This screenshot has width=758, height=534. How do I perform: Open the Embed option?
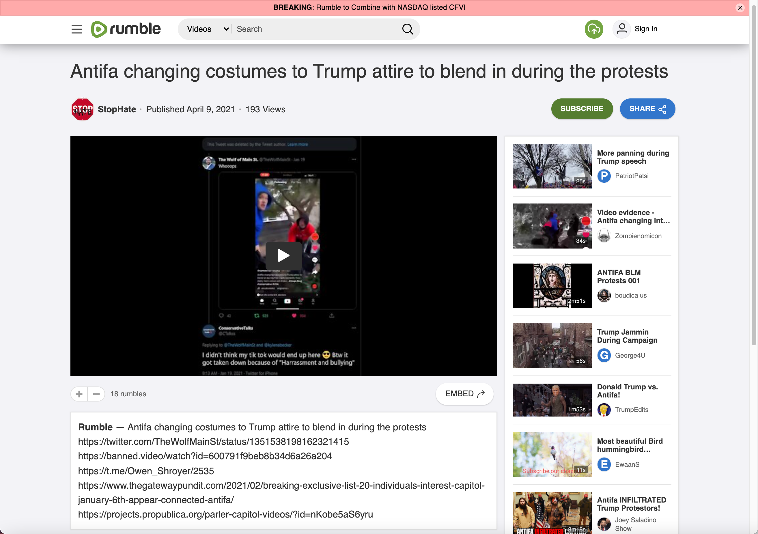(464, 393)
